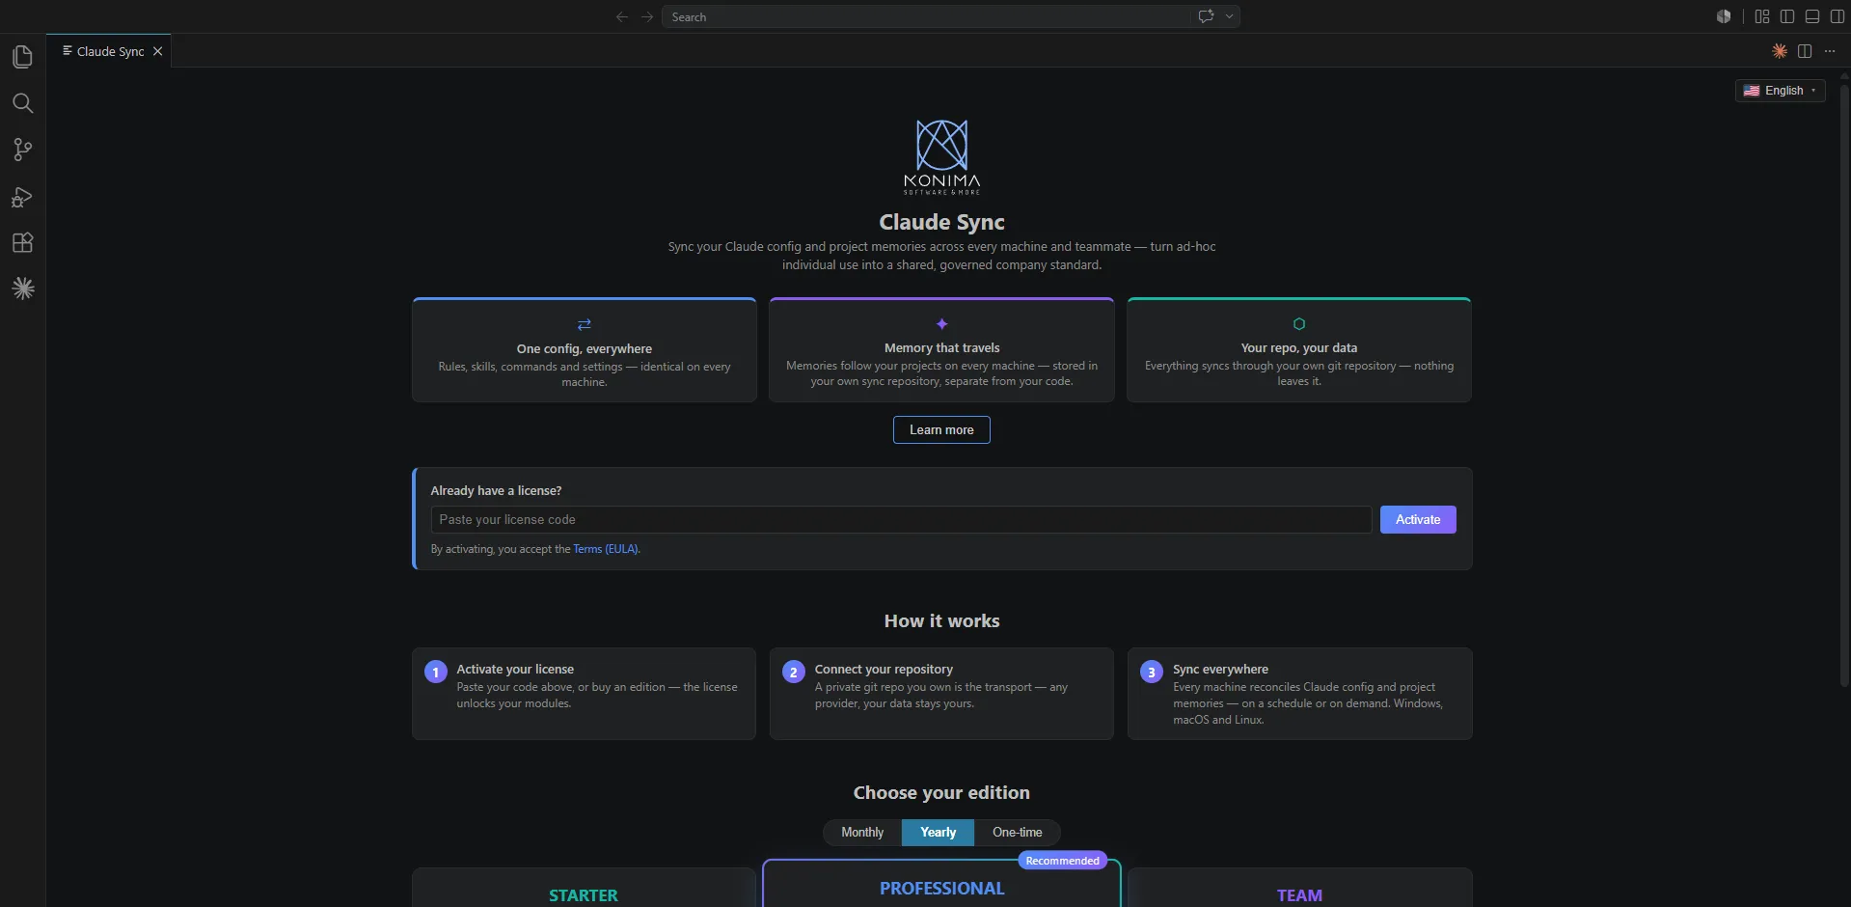Click the Activate button
Viewport: 1851px width, 907px height.
tap(1418, 520)
